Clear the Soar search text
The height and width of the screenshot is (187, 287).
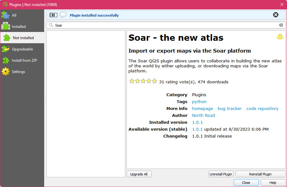tap(281, 25)
